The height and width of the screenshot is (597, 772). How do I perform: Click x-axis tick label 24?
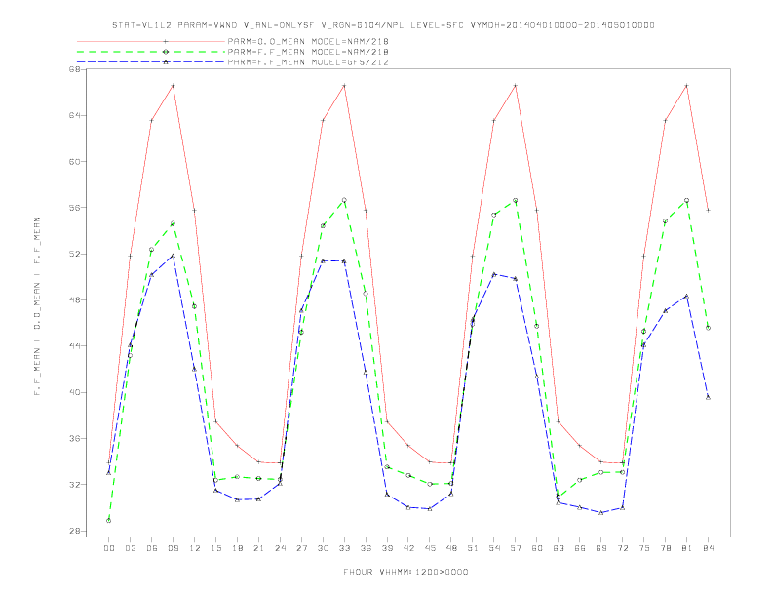click(280, 548)
